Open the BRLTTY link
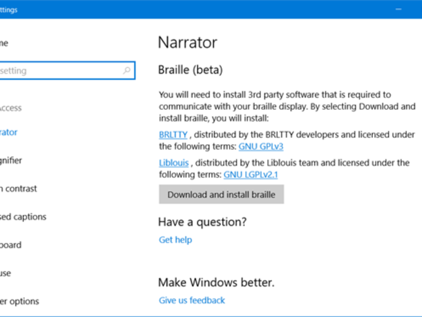422x317 pixels. (x=173, y=135)
